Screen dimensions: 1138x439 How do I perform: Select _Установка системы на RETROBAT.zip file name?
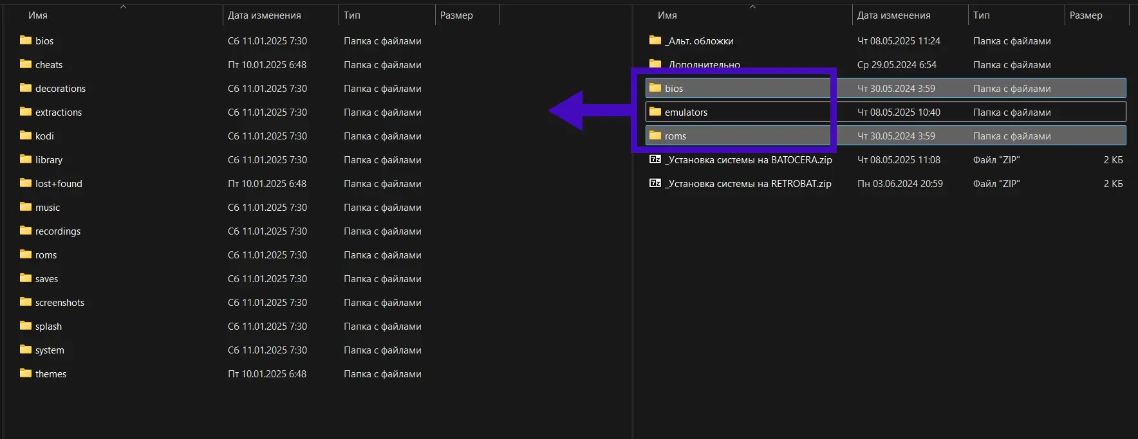pyautogui.click(x=748, y=184)
